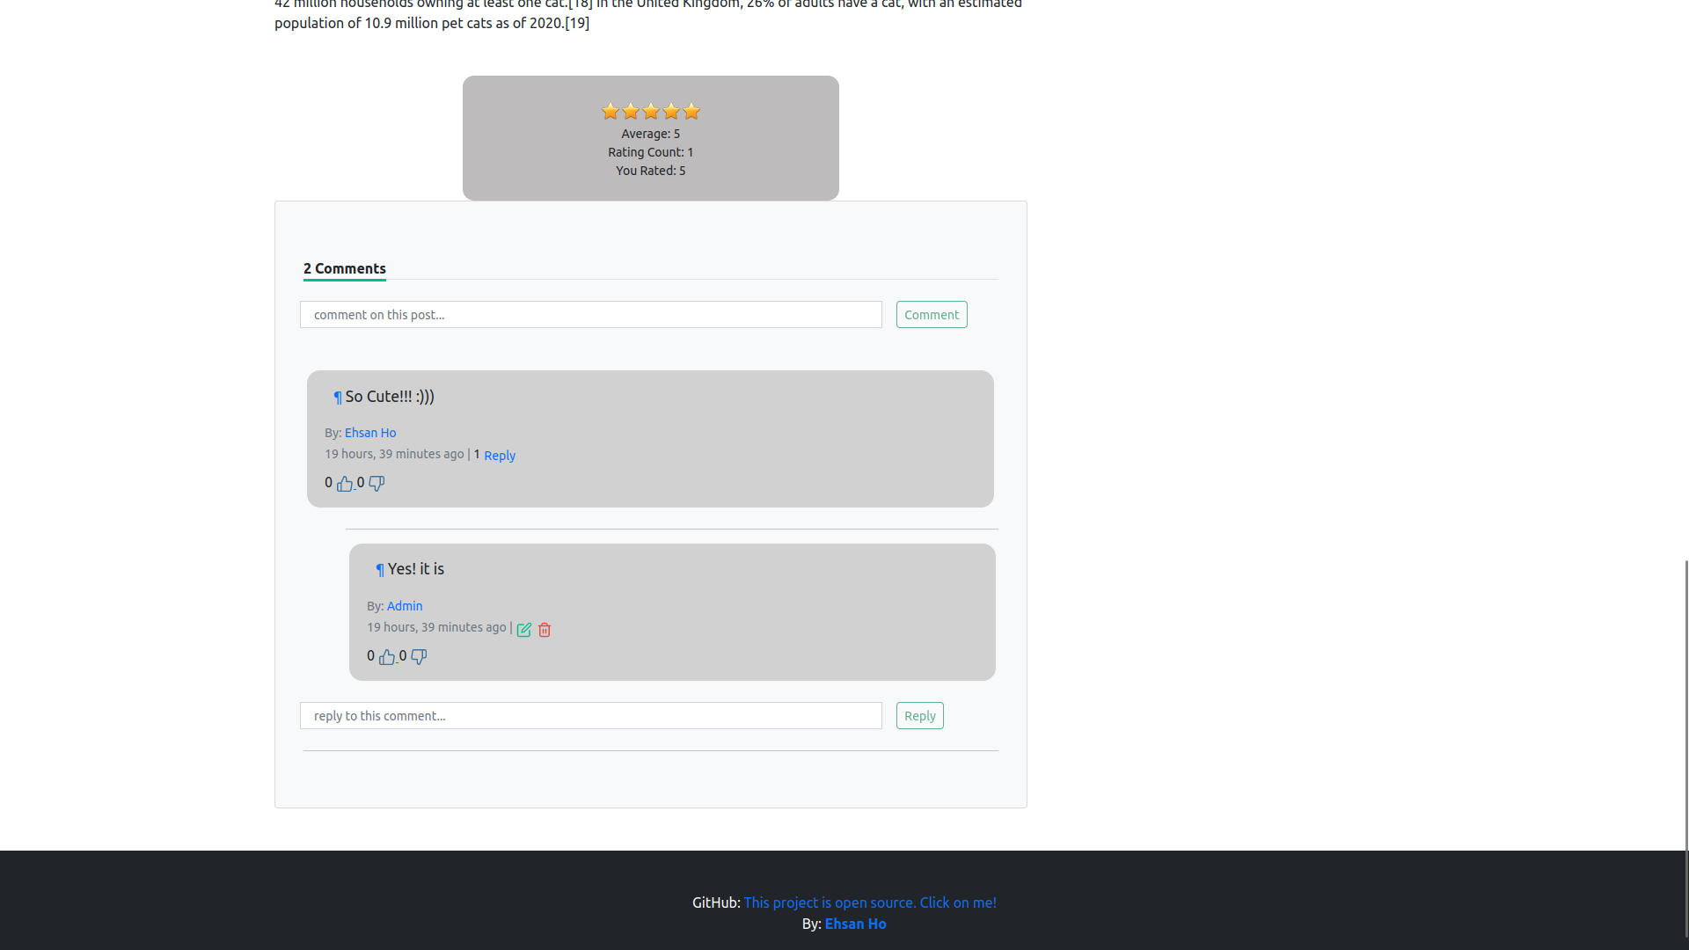Screen dimensions: 1689x950
Task: Click the reply to this comment field
Action: 592,714
